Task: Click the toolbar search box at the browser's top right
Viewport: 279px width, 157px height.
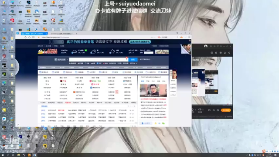Action: (167, 37)
